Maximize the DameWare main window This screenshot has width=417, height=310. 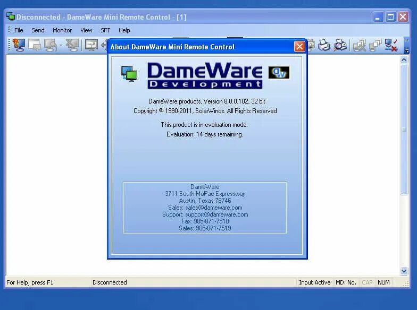click(x=390, y=17)
